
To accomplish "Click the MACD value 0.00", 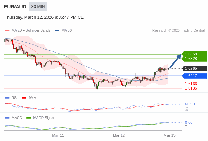I will pyautogui.click(x=189, y=122).
